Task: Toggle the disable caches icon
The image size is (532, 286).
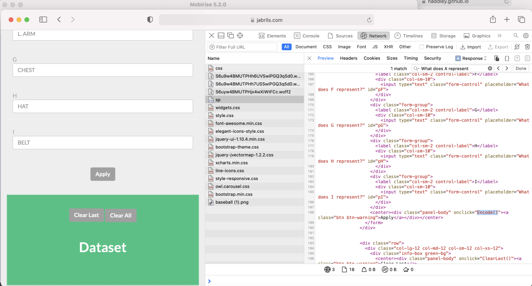Action: click(x=517, y=47)
